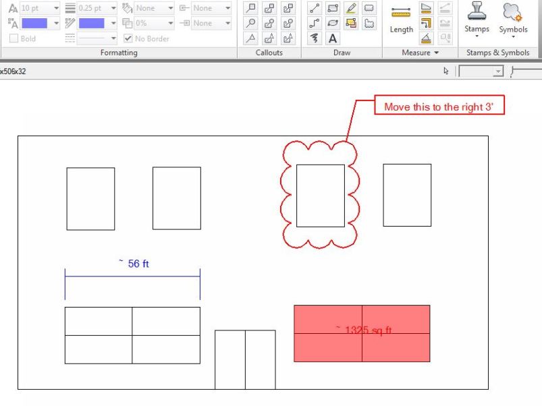Click the blue text color swatch
Screen dimensions: 542x406
(34, 23)
